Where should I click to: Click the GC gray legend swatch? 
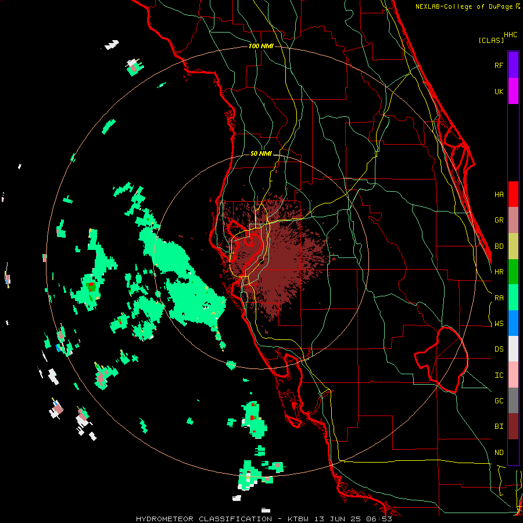point(513,400)
